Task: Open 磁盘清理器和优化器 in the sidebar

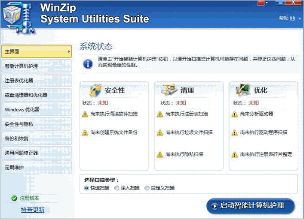Action: click(x=36, y=95)
